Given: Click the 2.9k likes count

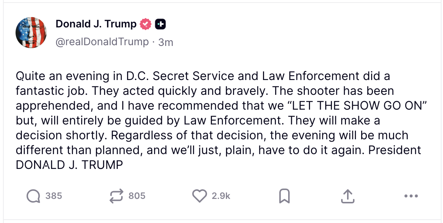Looking at the screenshot, I should pos(221,196).
